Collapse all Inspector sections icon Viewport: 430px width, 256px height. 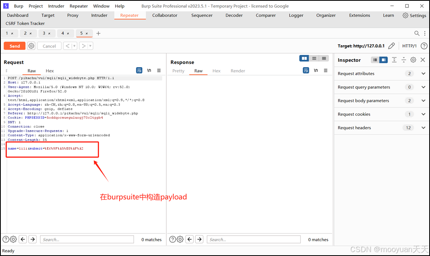pos(404,60)
